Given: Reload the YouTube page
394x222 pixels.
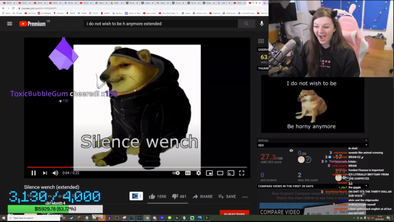Looking at the screenshot, I should point(13,8).
